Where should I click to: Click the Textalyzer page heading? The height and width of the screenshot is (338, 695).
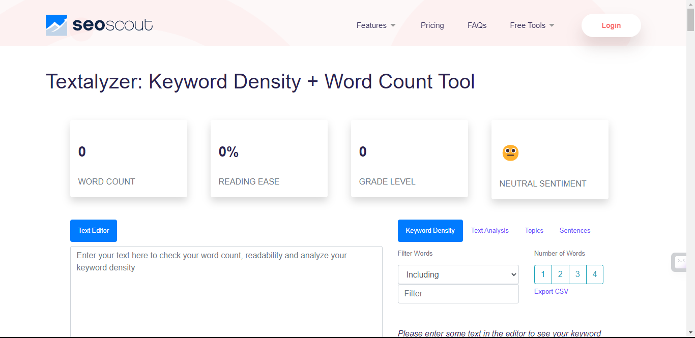260,82
